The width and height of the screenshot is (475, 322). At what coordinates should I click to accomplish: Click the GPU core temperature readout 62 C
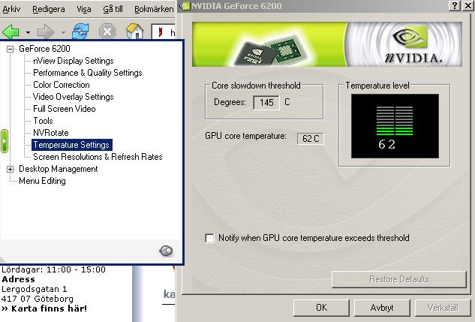pyautogui.click(x=311, y=138)
